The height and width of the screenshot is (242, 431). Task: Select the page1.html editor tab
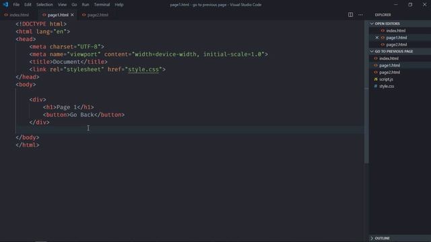[58, 15]
